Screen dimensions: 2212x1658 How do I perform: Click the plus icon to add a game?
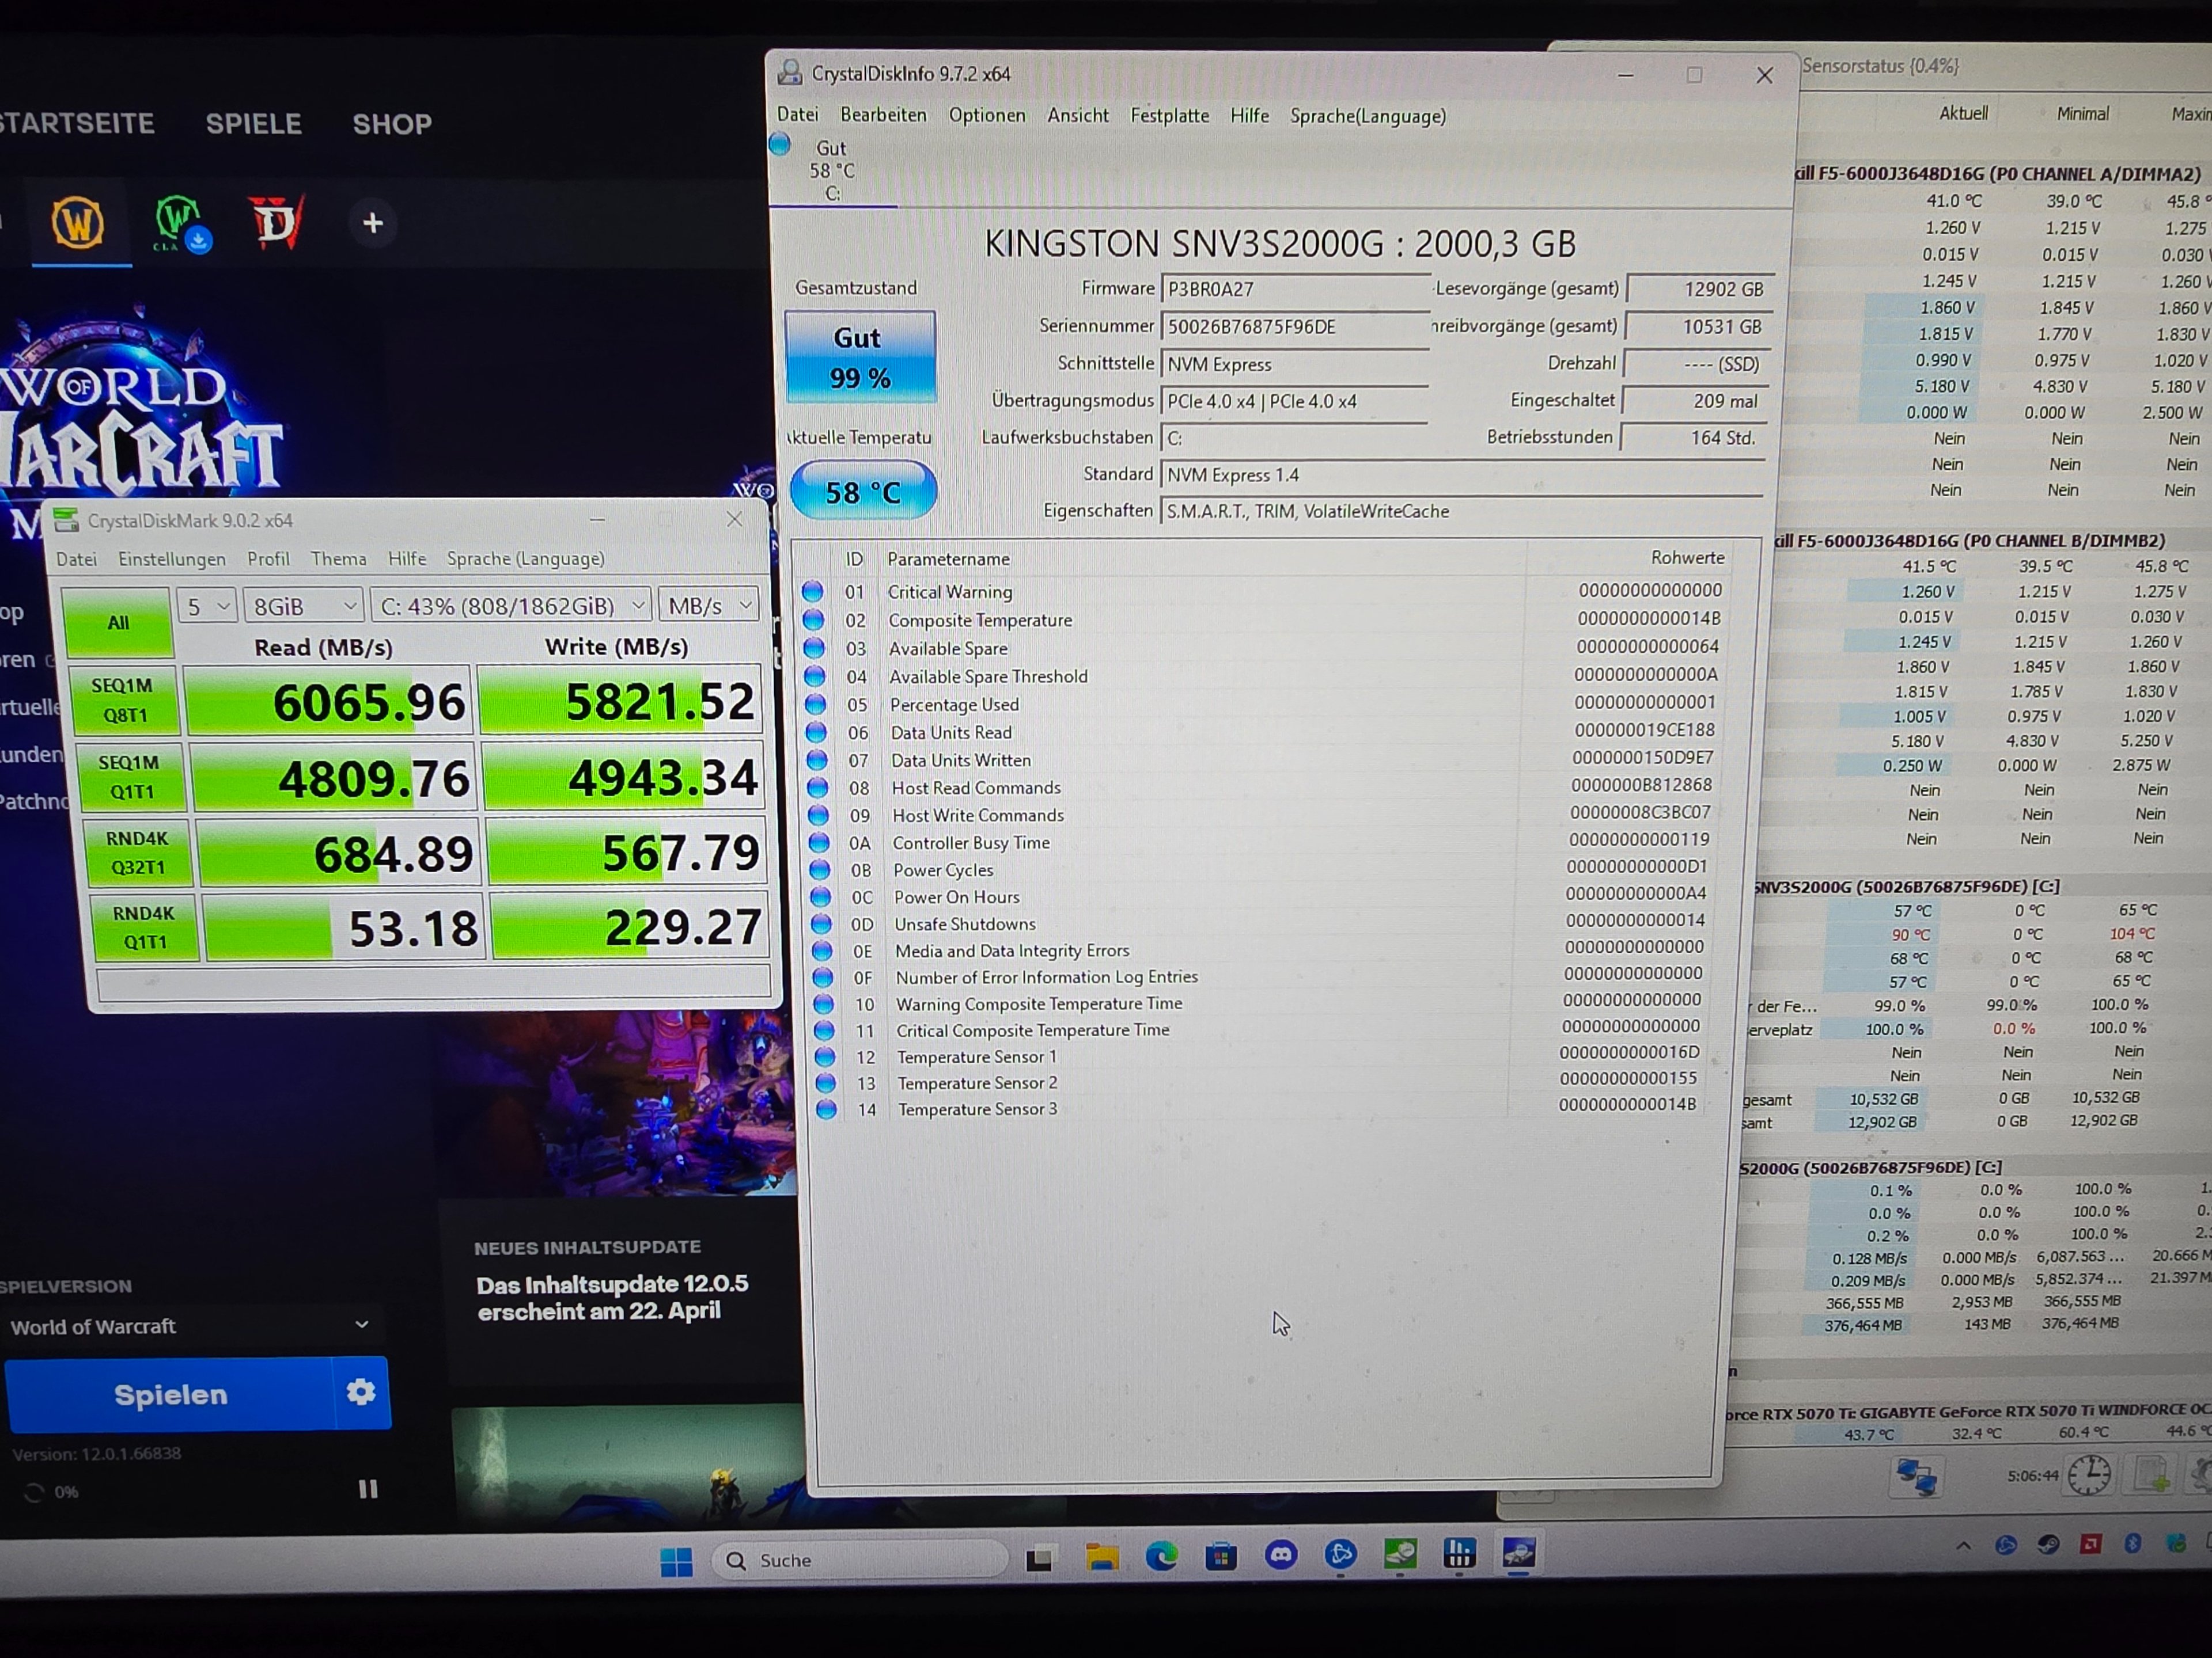click(x=372, y=223)
